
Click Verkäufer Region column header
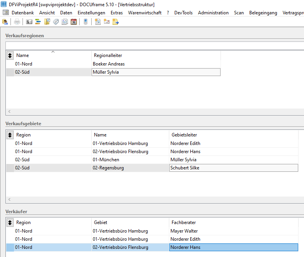point(52,223)
